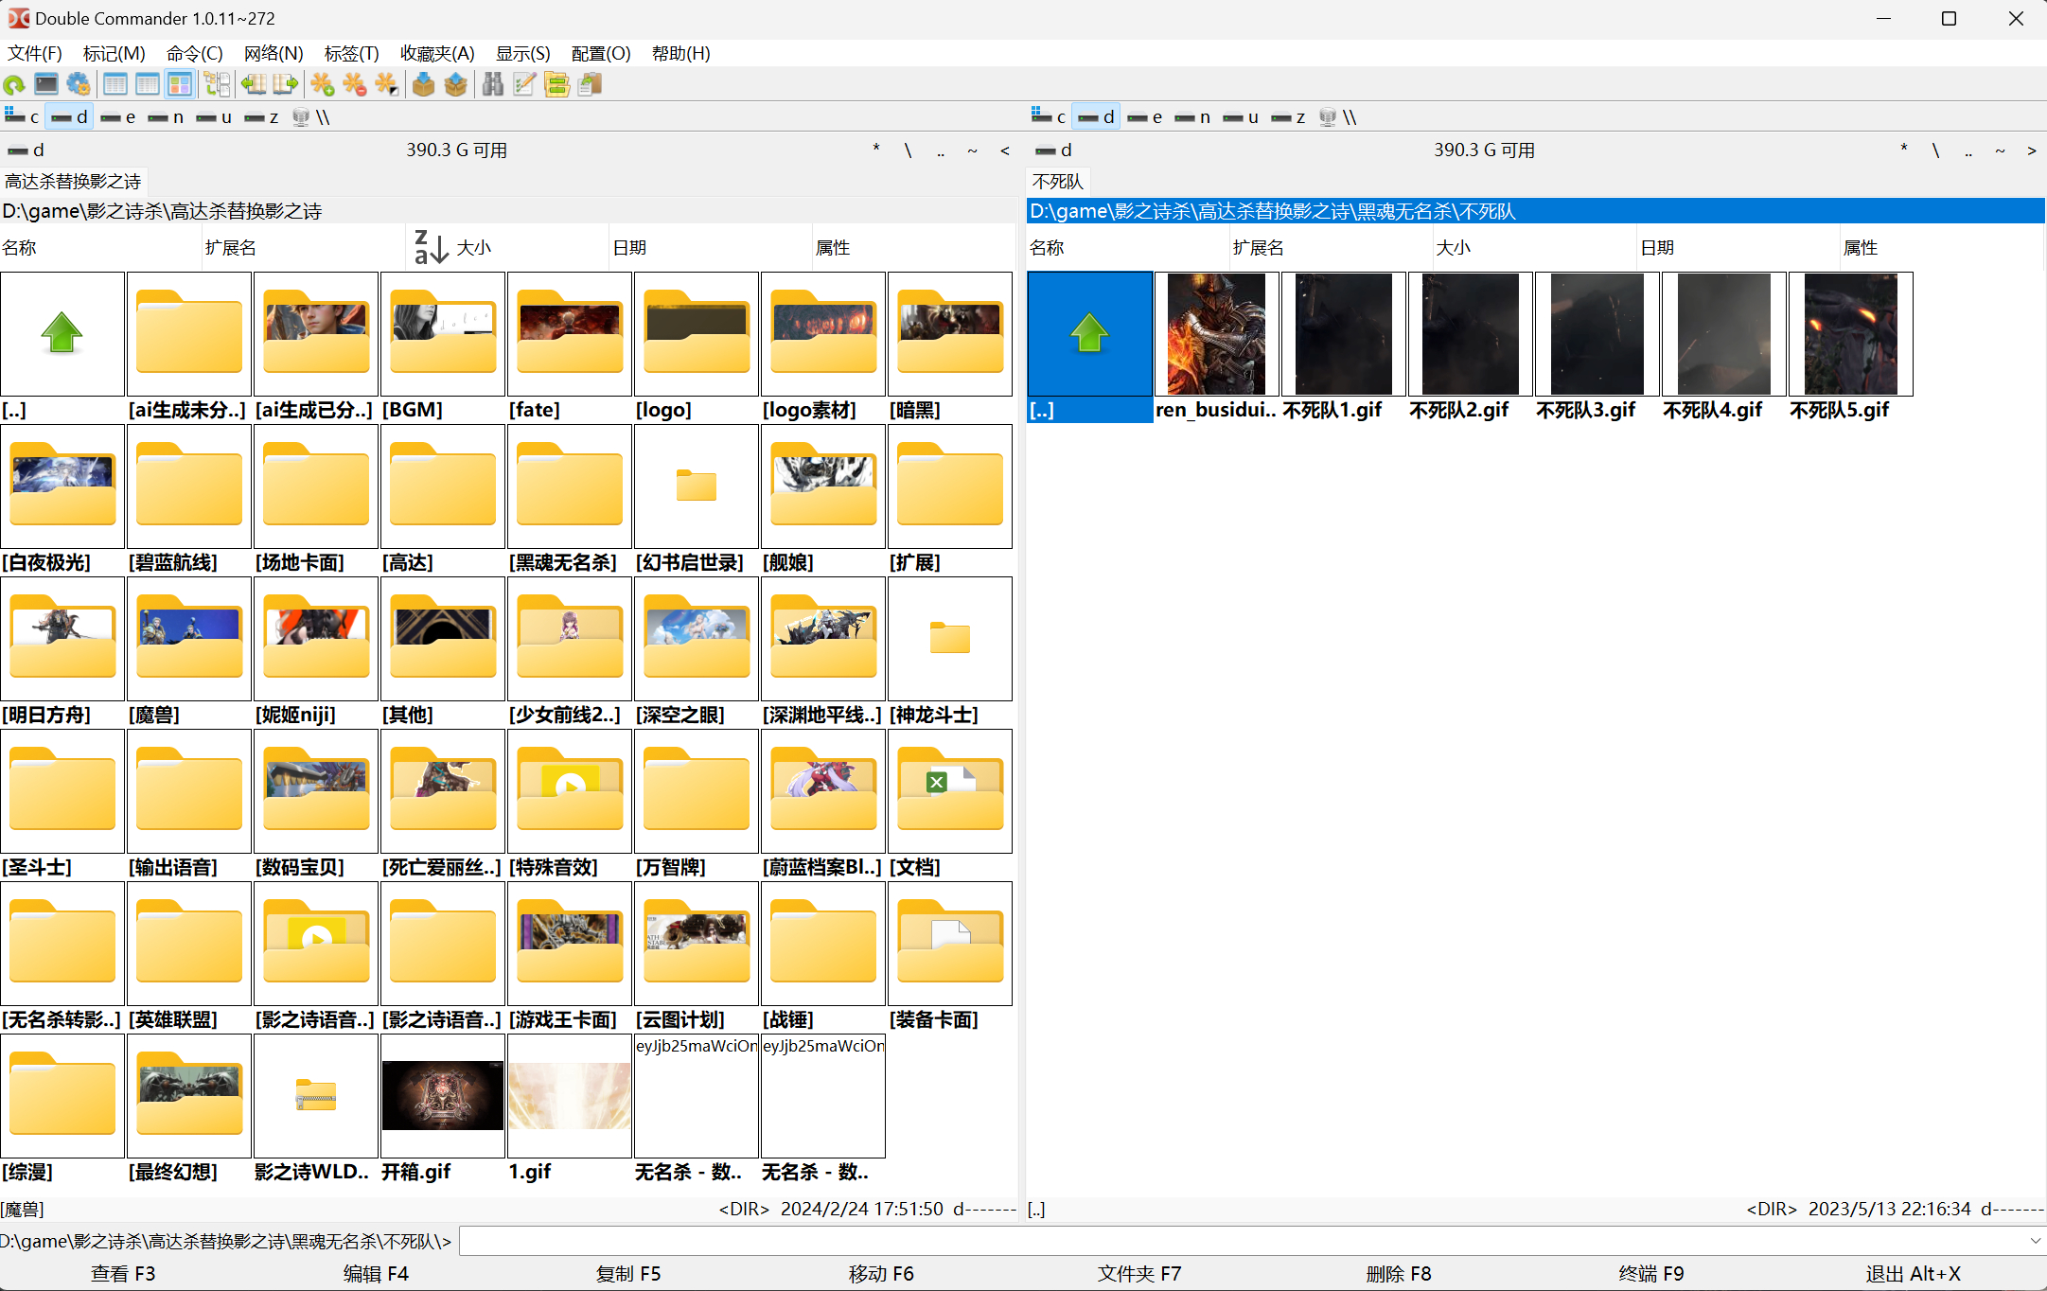Click the 终端 F9 button

click(1651, 1274)
